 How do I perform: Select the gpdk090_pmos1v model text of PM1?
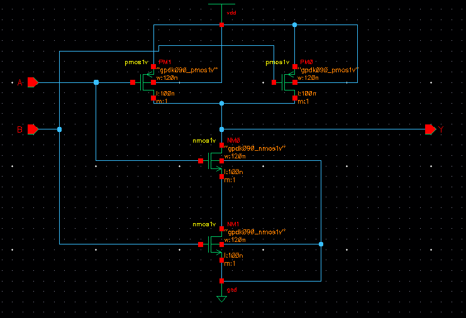[x=187, y=70]
